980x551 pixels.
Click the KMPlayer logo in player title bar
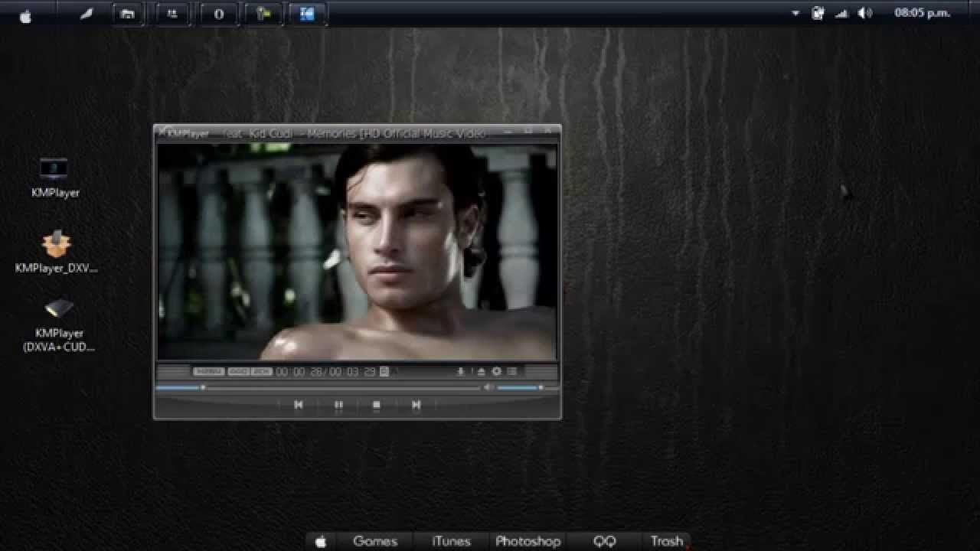pyautogui.click(x=184, y=133)
